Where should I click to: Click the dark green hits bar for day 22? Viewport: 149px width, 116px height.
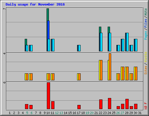pyautogui.click(x=100, y=30)
